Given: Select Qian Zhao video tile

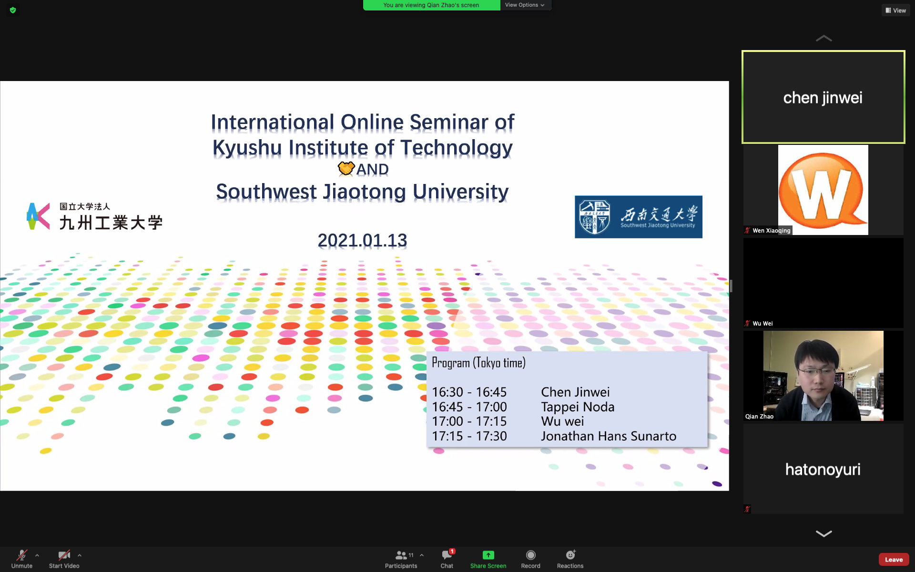Looking at the screenshot, I should tap(823, 376).
